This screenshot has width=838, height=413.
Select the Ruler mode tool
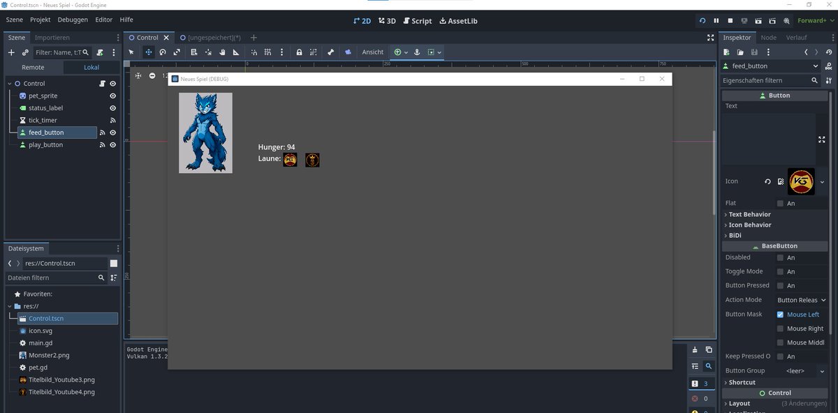[x=236, y=52]
